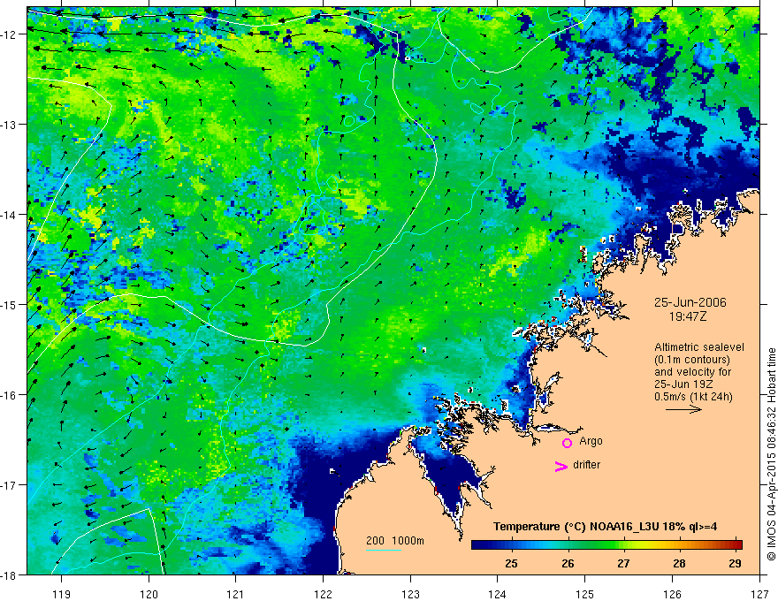Image resolution: width=778 pixels, height=601 pixels.
Task: Click the velocity scale arrow in legend
Action: [x=683, y=409]
